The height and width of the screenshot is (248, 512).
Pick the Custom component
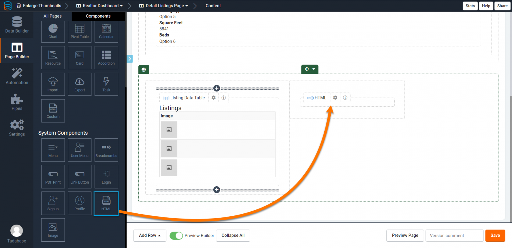coord(53,111)
